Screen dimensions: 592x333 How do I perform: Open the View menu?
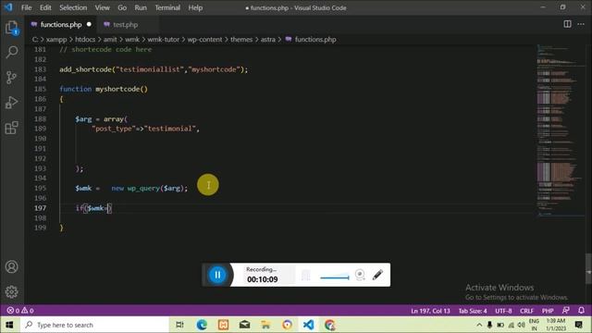[x=102, y=7]
